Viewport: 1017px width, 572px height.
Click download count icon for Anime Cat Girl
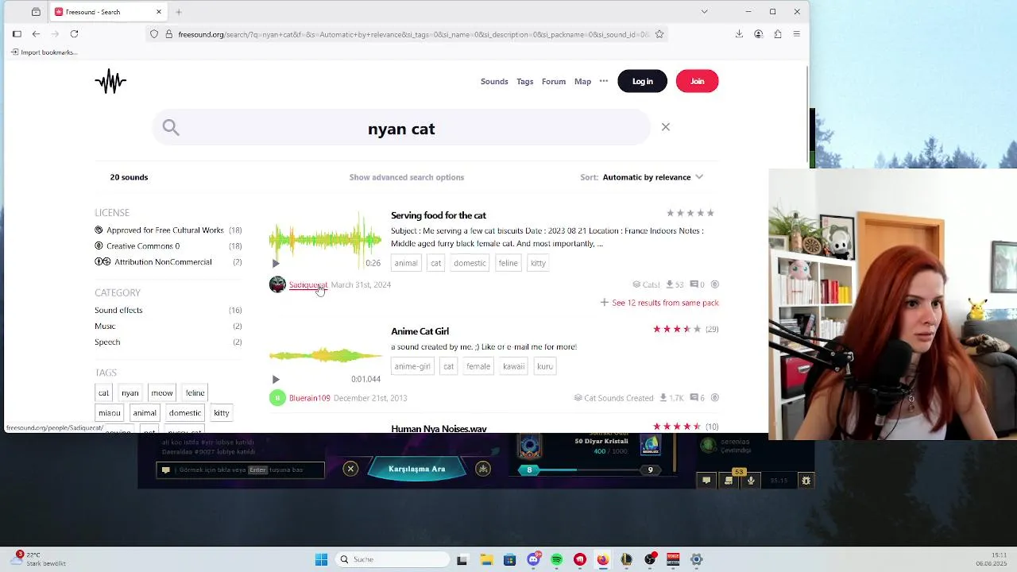coord(663,398)
